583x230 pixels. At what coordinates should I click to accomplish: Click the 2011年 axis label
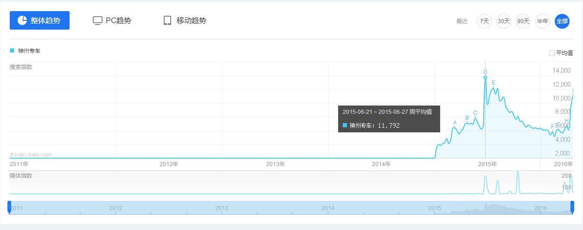click(19, 164)
